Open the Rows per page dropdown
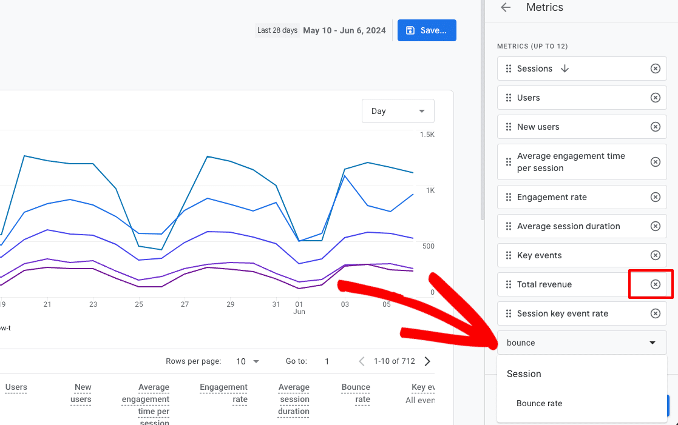This screenshot has width=678, height=425. click(248, 361)
